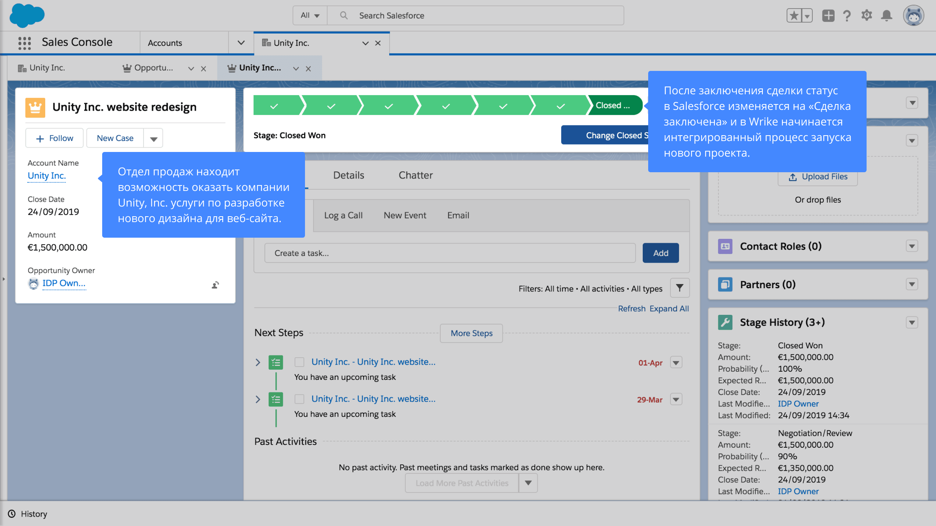Switch to the Chatter tab
The width and height of the screenshot is (936, 526).
coord(415,175)
